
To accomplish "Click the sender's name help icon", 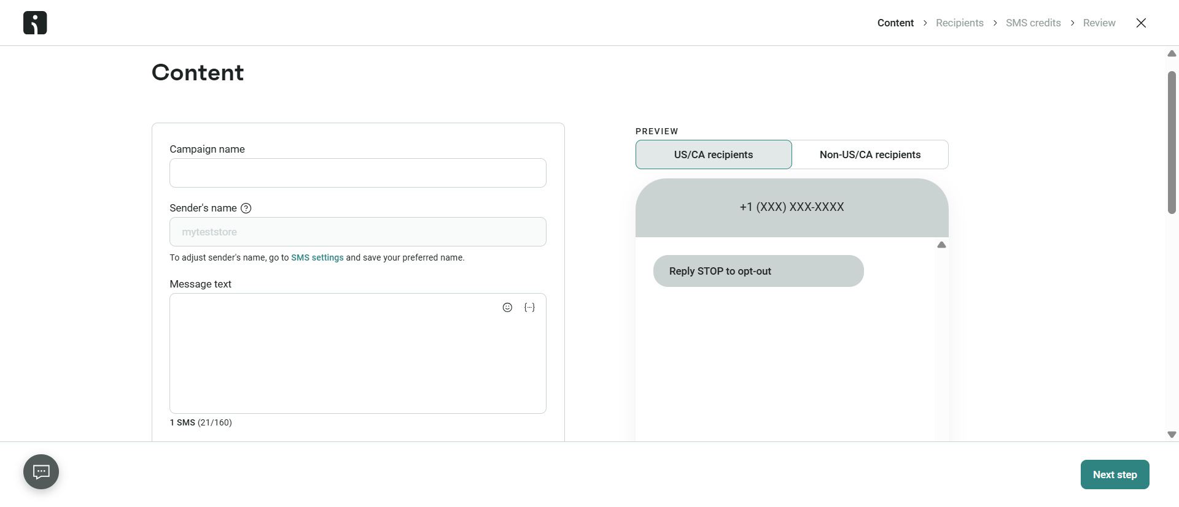I will point(246,208).
